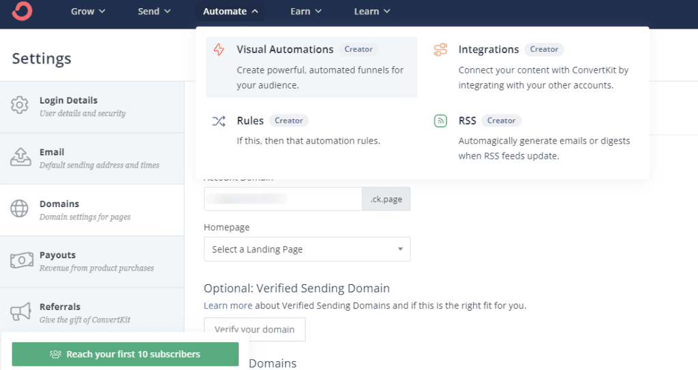The width and height of the screenshot is (698, 370).
Task: Choose Integrations from the Automate menu
Action: click(x=533, y=67)
